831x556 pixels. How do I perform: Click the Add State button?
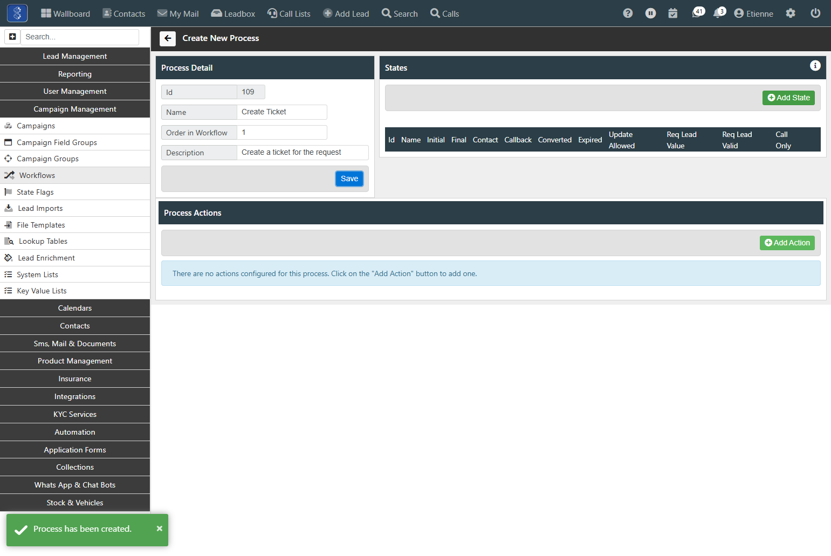788,98
